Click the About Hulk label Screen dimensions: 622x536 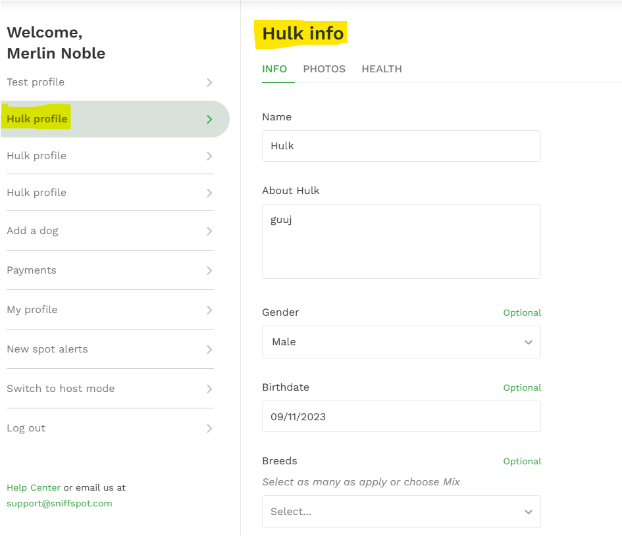pos(291,191)
